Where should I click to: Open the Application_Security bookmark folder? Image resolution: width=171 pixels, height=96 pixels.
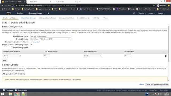(43, 9)
